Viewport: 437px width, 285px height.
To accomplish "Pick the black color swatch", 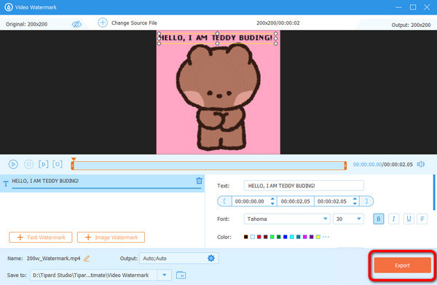I will 245,237.
